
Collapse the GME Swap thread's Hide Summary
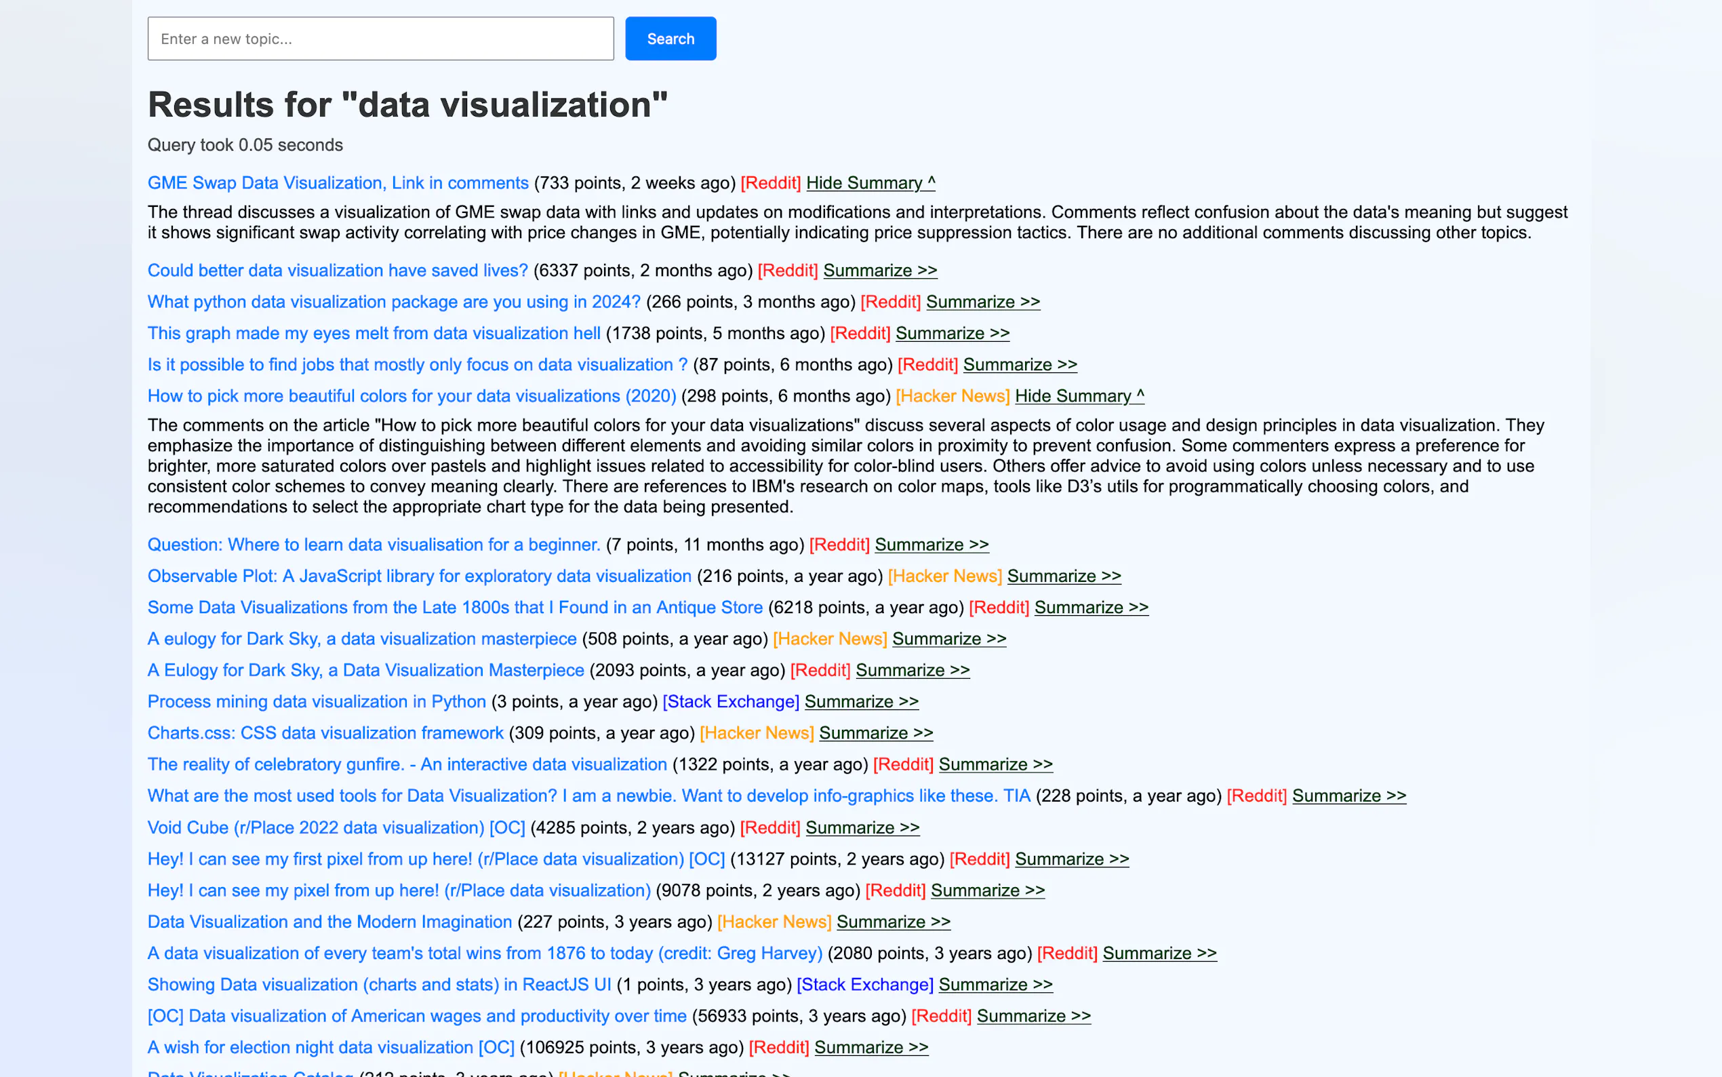pos(870,183)
